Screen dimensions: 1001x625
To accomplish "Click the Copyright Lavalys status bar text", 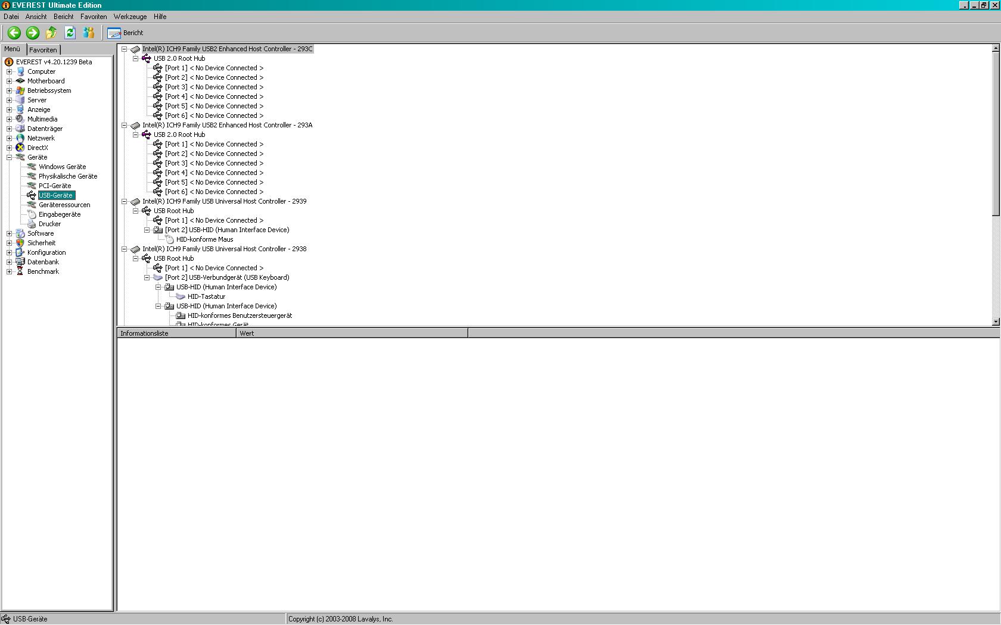I will click(x=341, y=619).
